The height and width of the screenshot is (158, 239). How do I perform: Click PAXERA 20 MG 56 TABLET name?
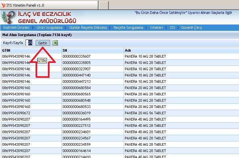[145, 113]
